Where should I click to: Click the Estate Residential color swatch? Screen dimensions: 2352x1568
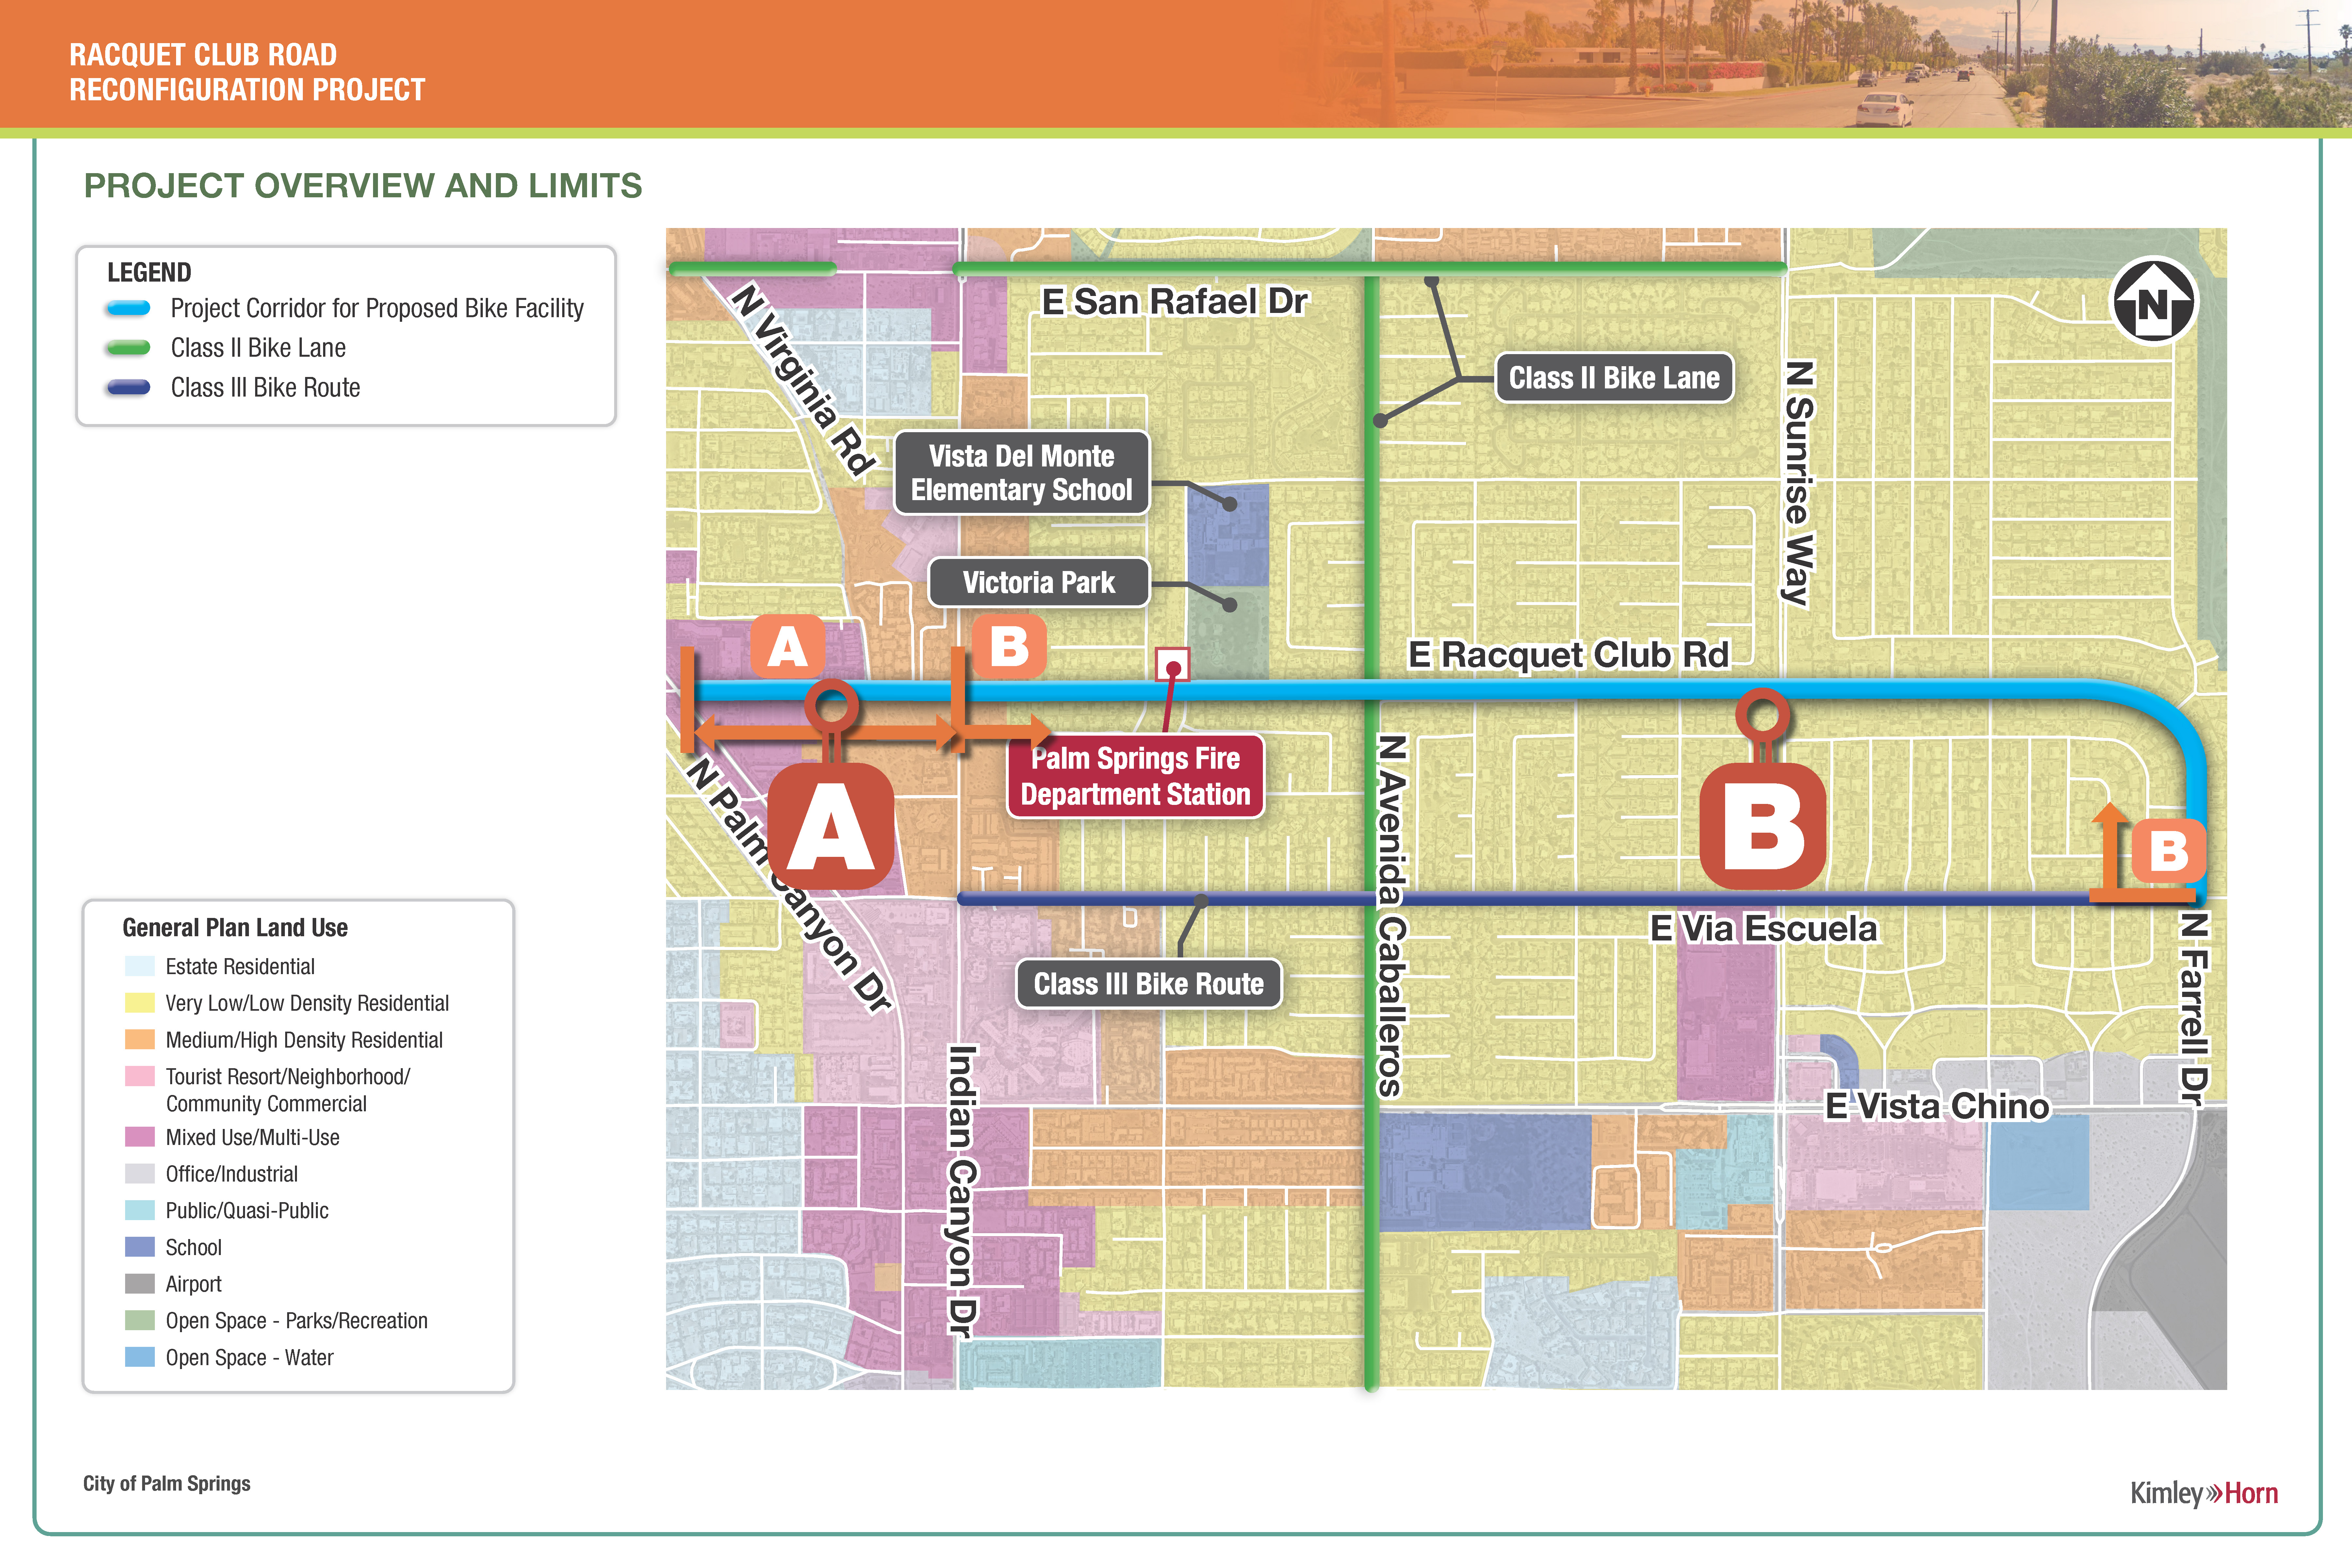[140, 966]
